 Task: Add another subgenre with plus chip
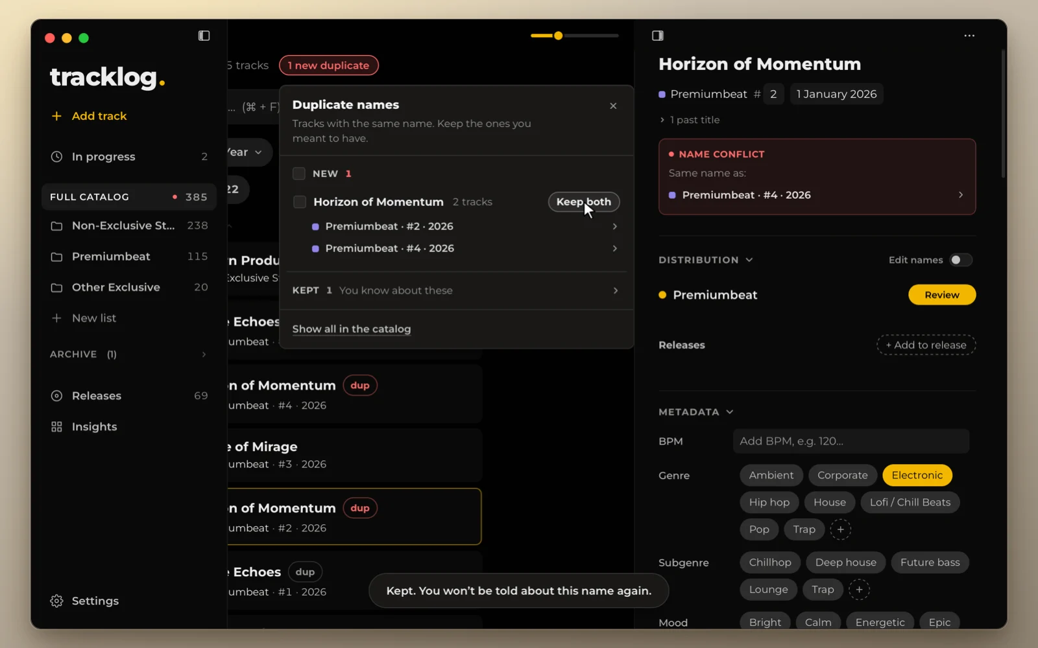click(x=859, y=590)
